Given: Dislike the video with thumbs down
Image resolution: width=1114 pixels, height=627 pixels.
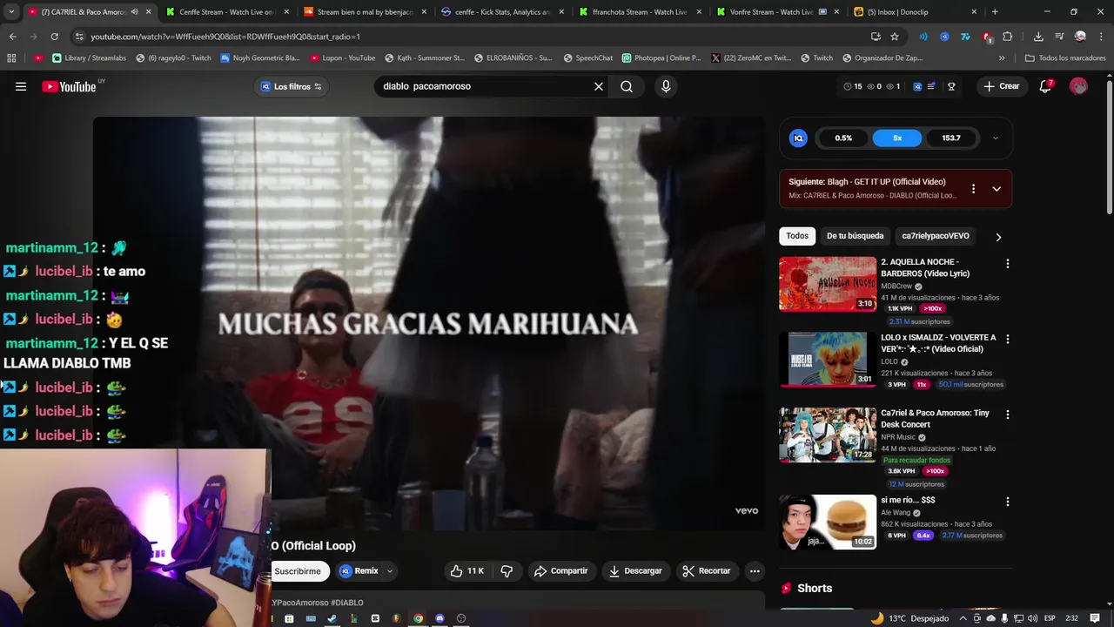Looking at the screenshot, I should point(507,571).
